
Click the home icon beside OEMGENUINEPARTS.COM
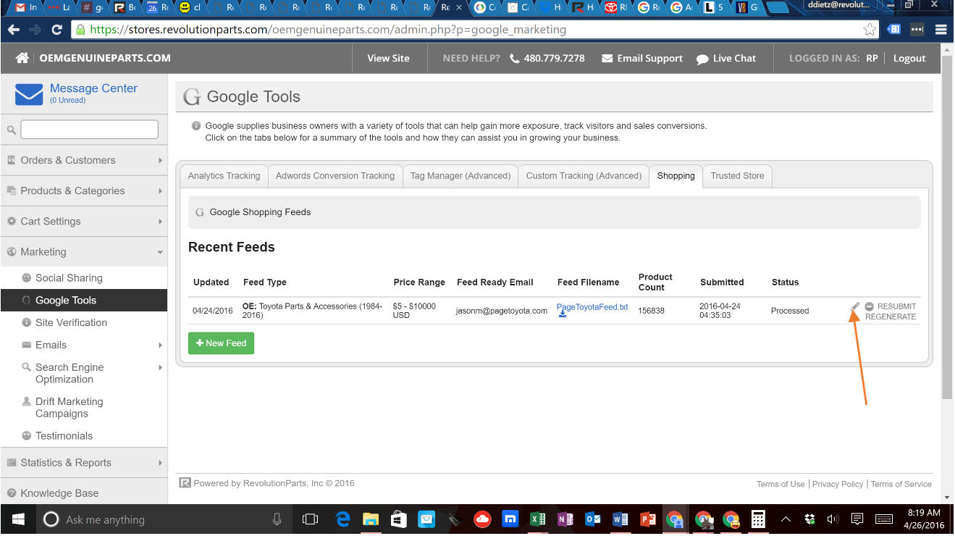(x=22, y=58)
